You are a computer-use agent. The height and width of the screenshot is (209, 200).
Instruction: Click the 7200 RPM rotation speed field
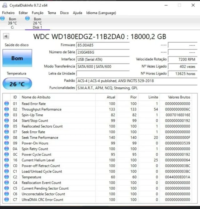pos(182,59)
